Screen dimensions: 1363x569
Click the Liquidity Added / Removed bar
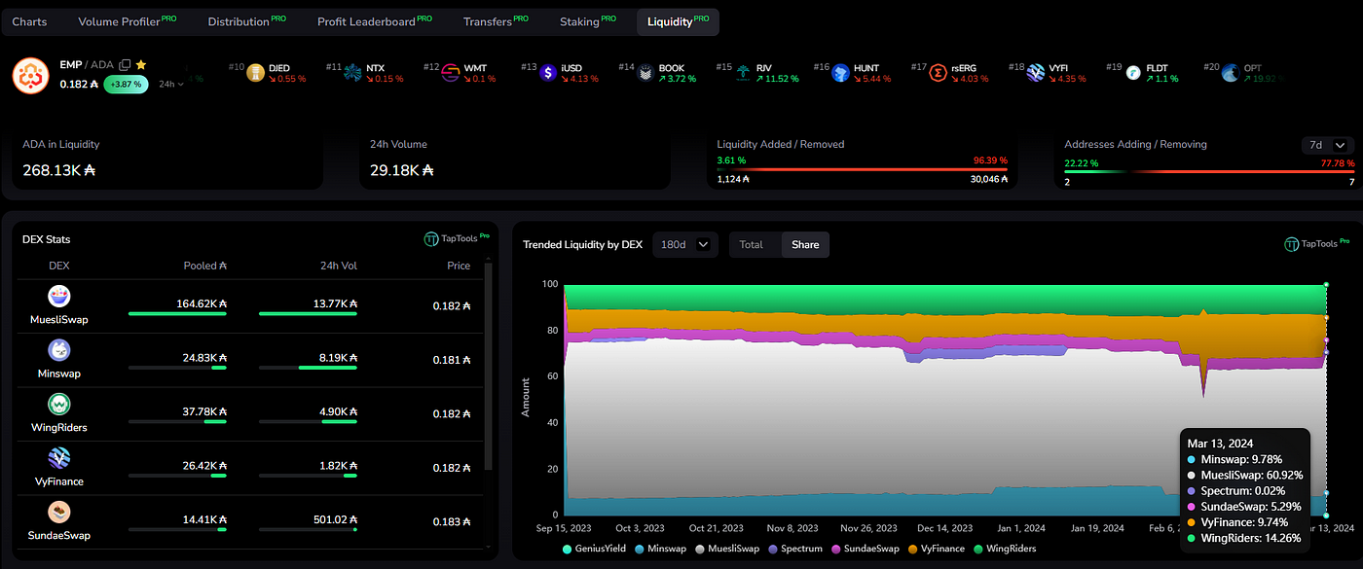(x=865, y=169)
